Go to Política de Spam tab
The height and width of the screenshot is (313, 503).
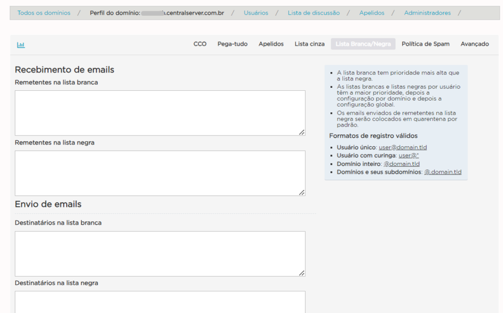425,44
